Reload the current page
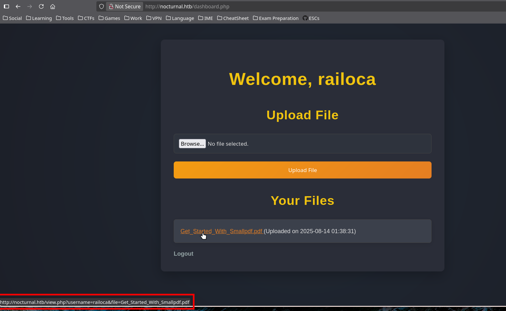Viewport: 506px width, 311px height. pos(41,6)
